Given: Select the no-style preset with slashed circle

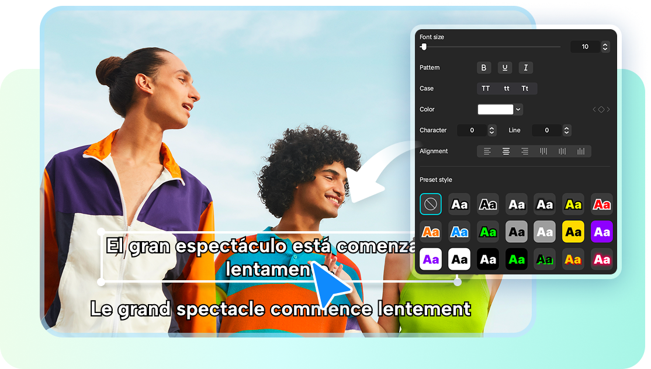Looking at the screenshot, I should pos(431,204).
